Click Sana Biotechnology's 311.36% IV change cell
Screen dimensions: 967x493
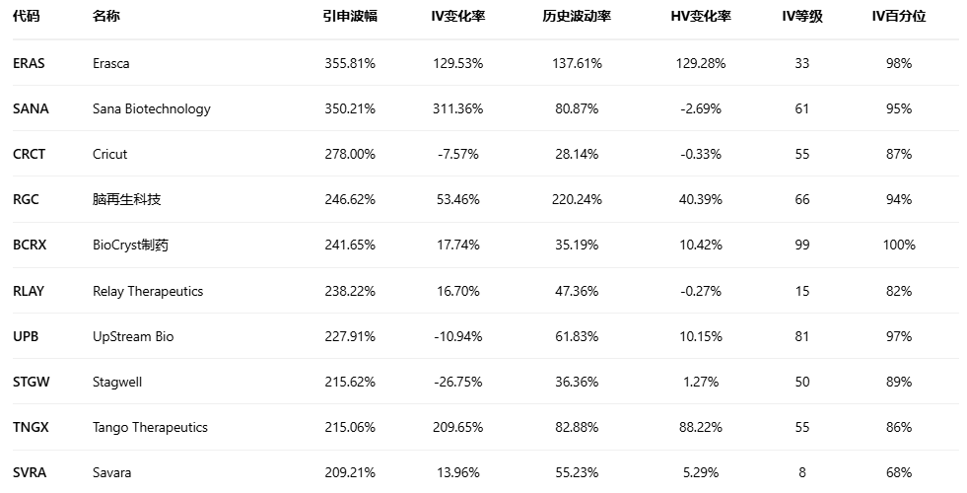click(x=457, y=108)
